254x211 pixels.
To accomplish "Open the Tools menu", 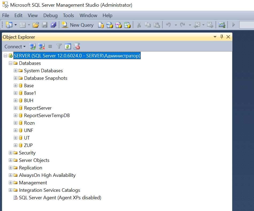I will [x=68, y=15].
